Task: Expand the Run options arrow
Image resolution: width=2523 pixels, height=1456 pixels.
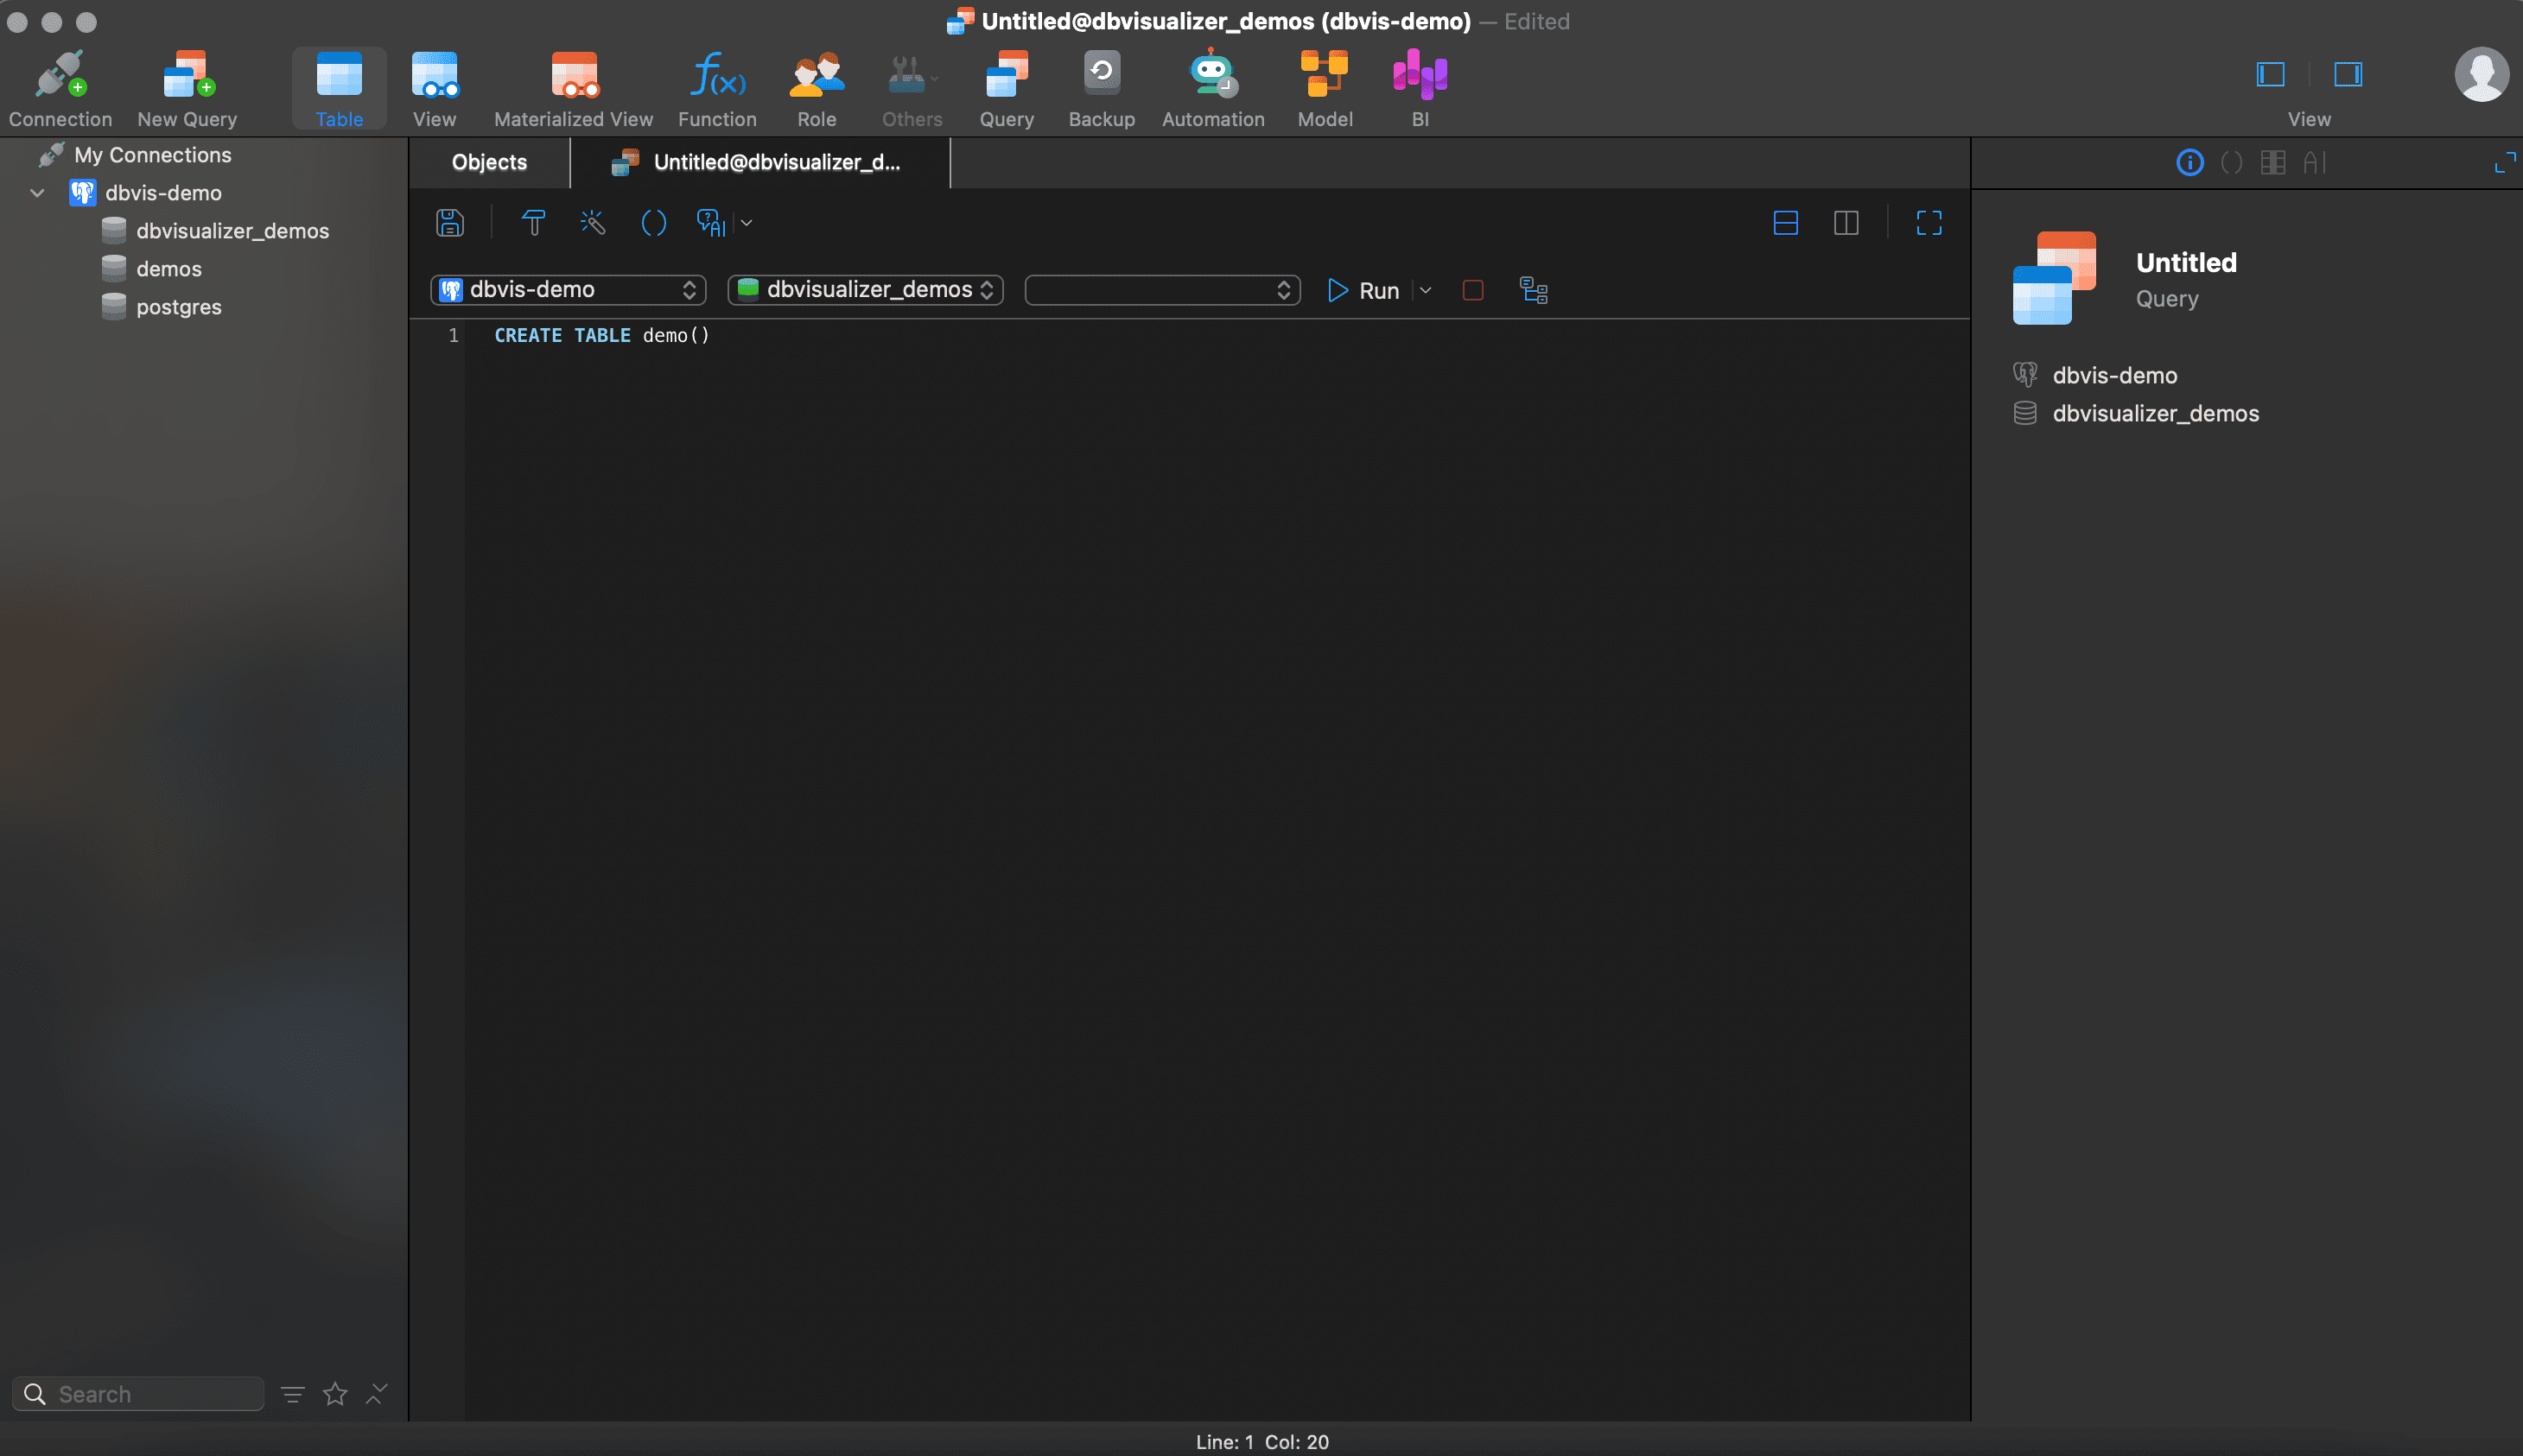Action: click(1426, 290)
